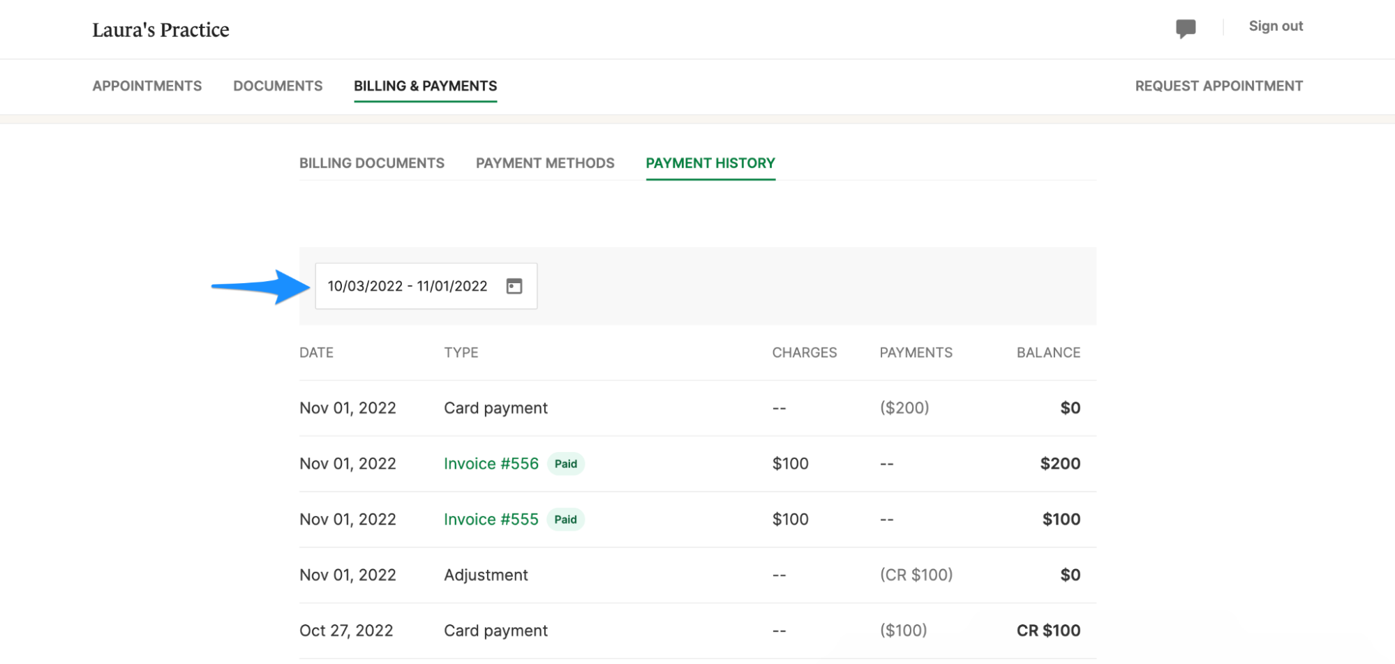The height and width of the screenshot is (664, 1395).
Task: Open the Billing Documents sub-tab
Action: pos(372,163)
